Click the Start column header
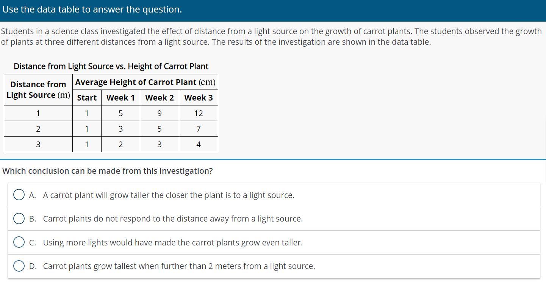The height and width of the screenshot is (283, 546). 87,98
